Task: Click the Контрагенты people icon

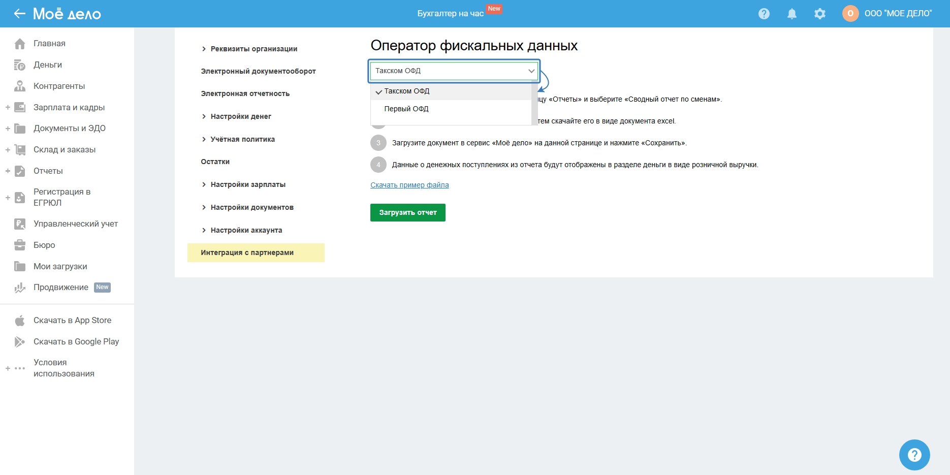Action: [x=20, y=86]
